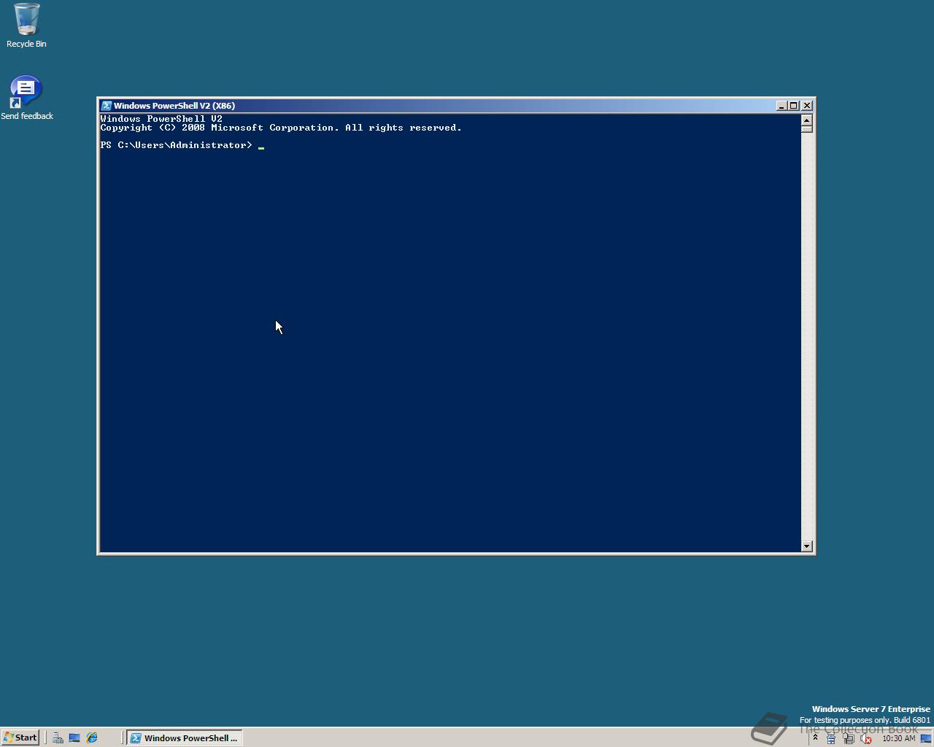Viewport: 934px width, 747px height.
Task: Select the Windows PowerShell taskbar button
Action: coord(185,738)
